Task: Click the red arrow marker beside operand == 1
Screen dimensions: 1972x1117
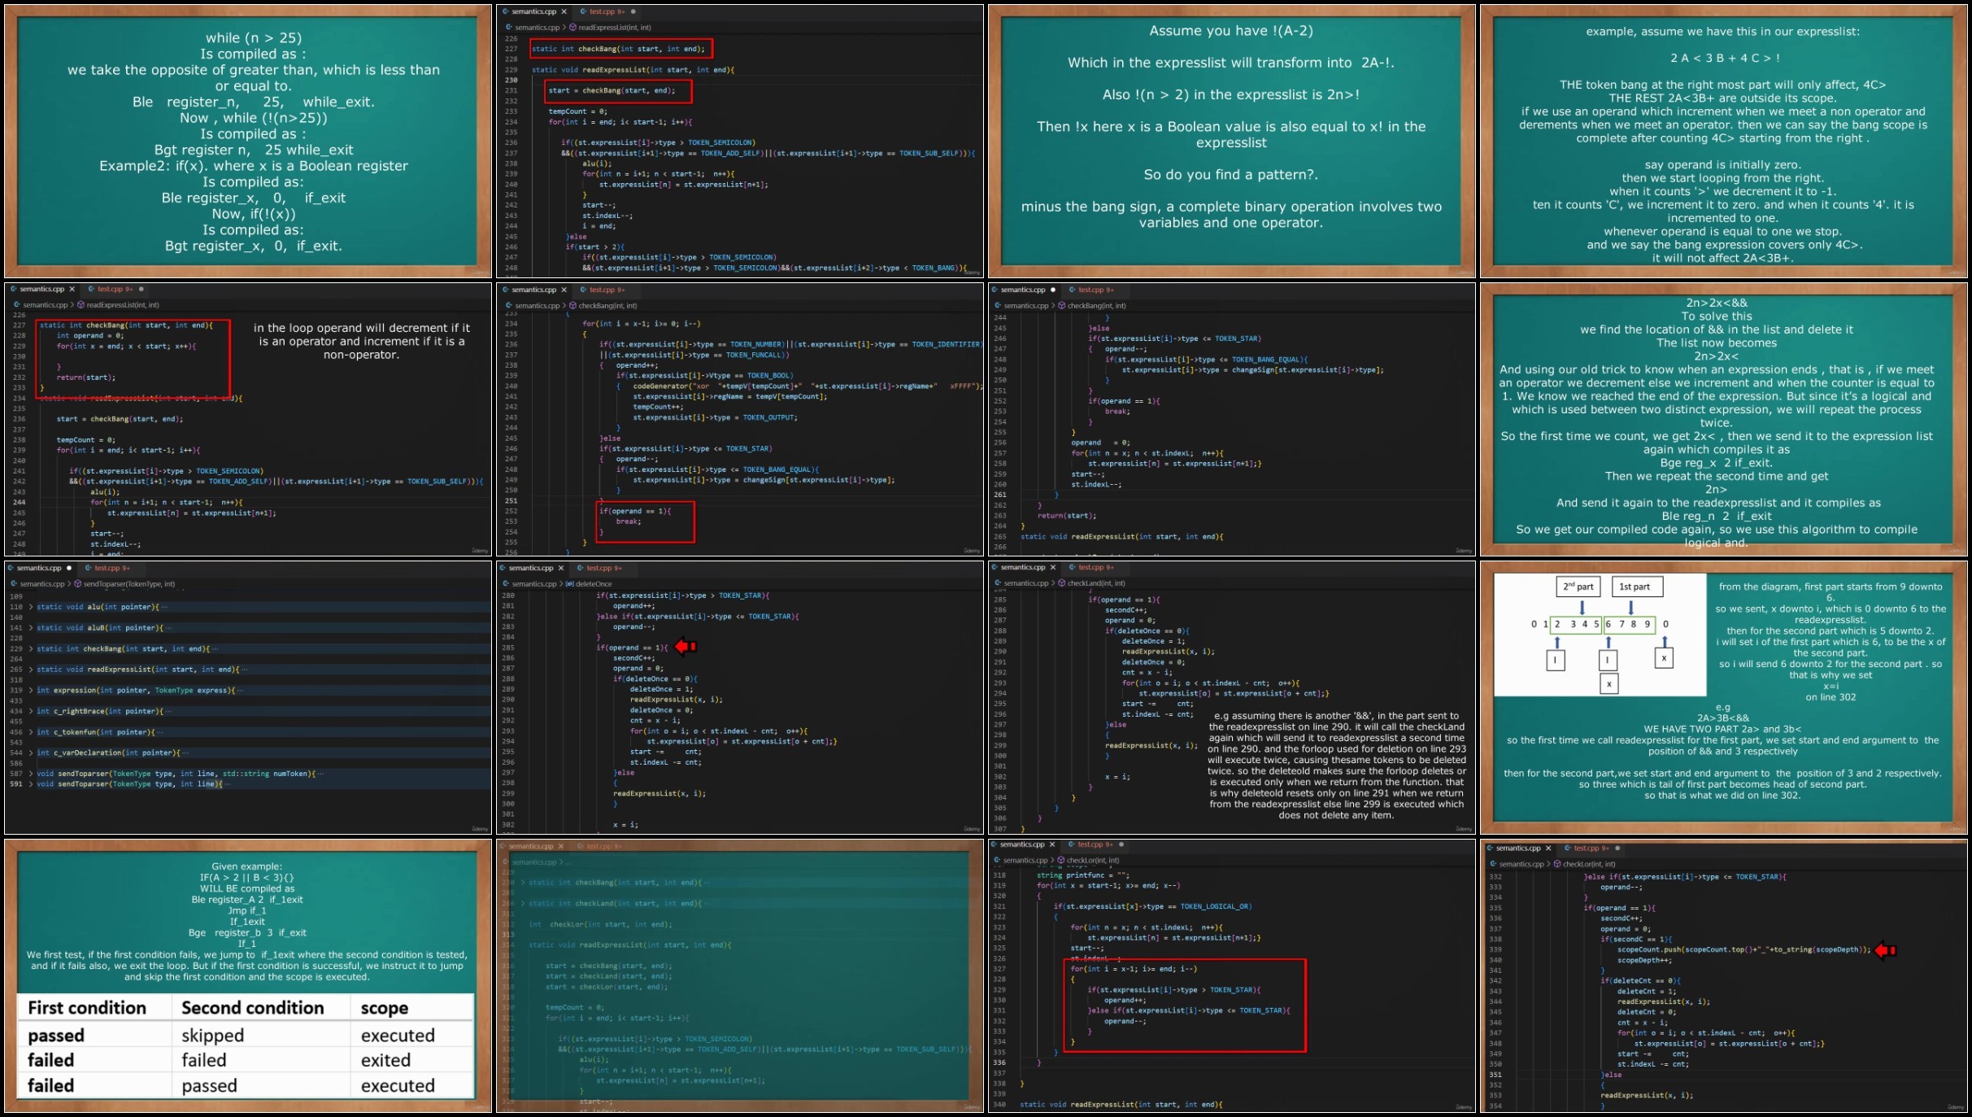Action: pos(686,647)
